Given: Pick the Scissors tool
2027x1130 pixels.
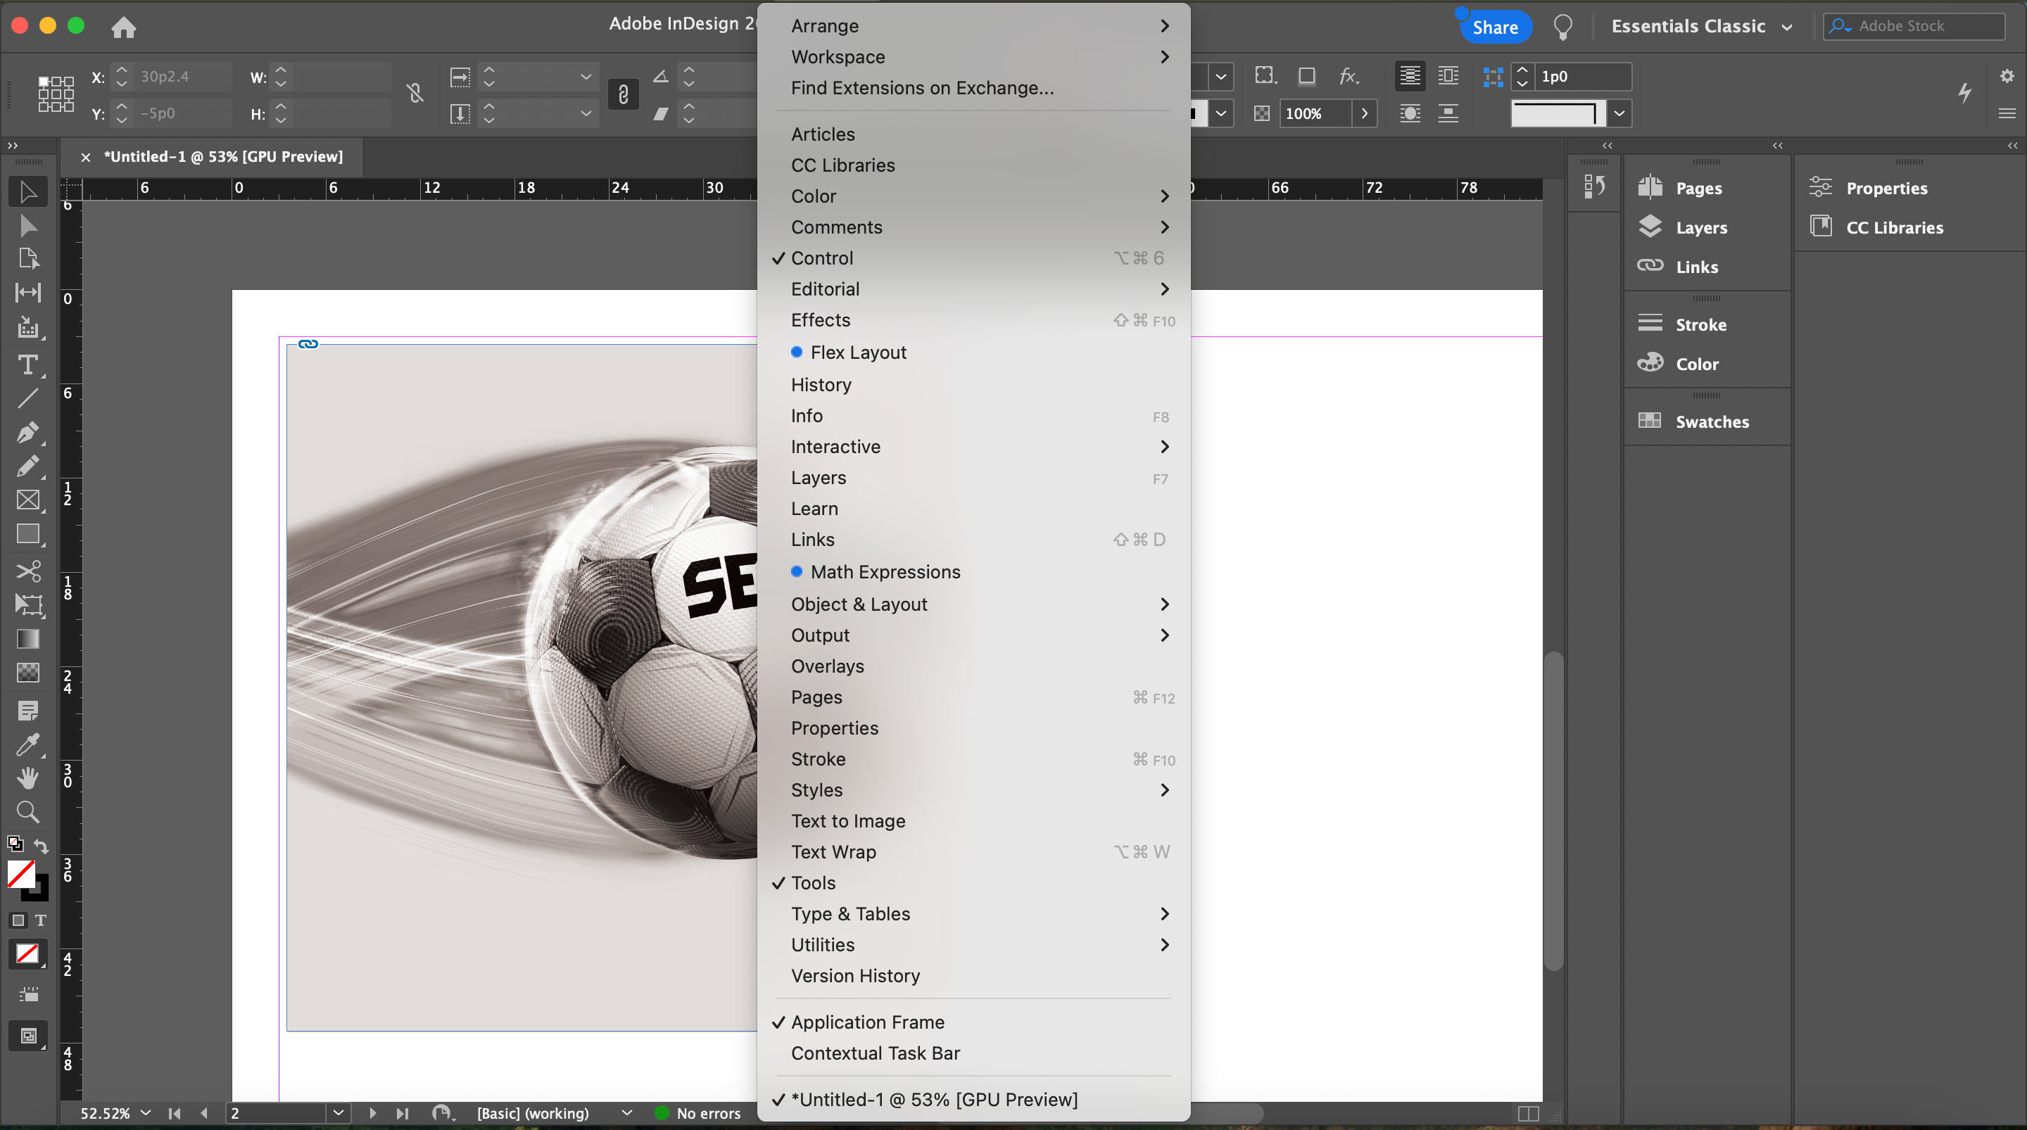Looking at the screenshot, I should 27,571.
